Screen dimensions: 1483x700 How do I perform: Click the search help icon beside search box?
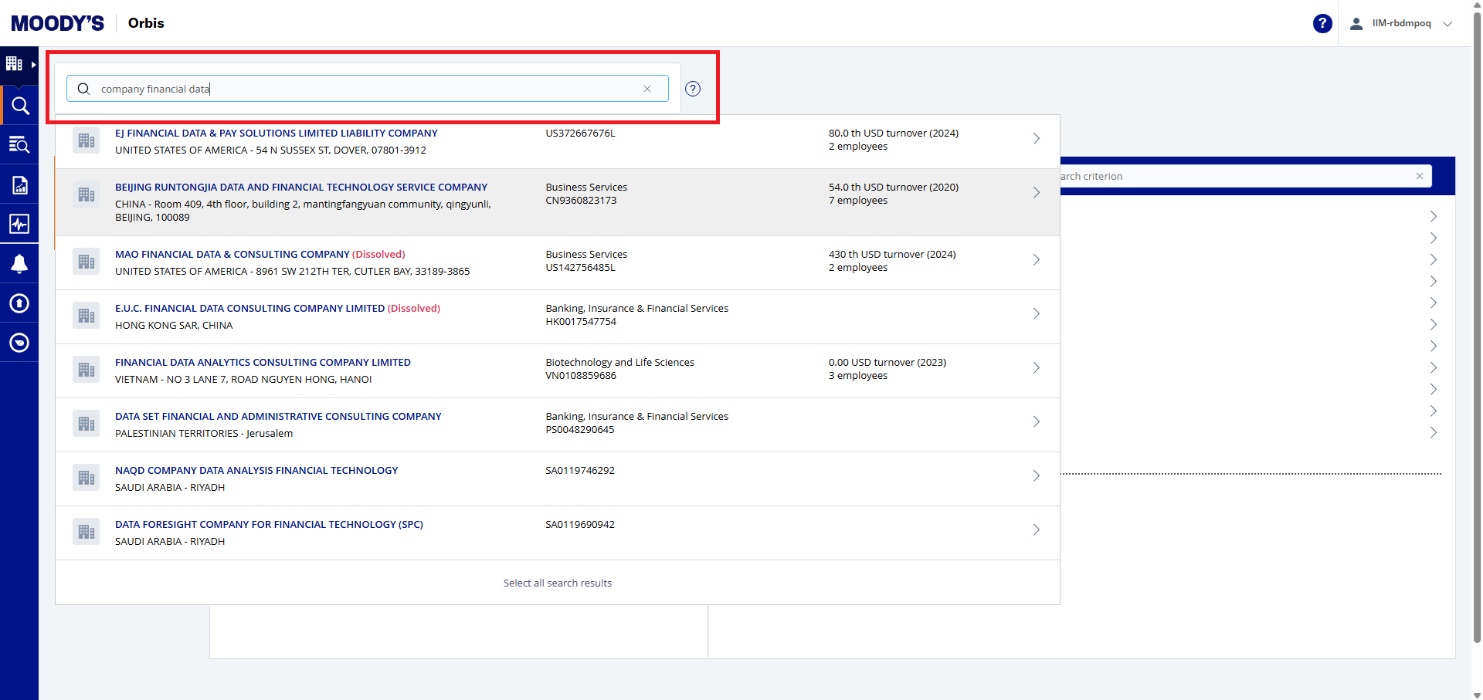(x=693, y=89)
